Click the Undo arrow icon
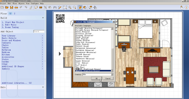 [21, 7]
